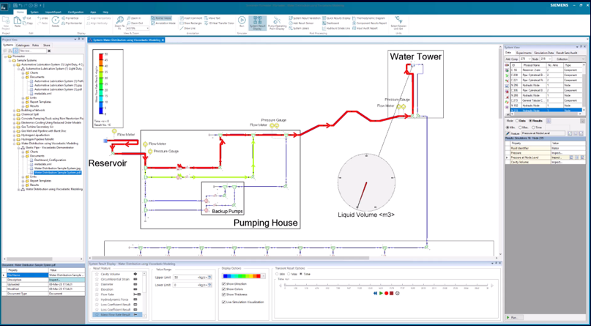591x326 pixels.
Task: Open Quick Results Display
Action: [337, 18]
